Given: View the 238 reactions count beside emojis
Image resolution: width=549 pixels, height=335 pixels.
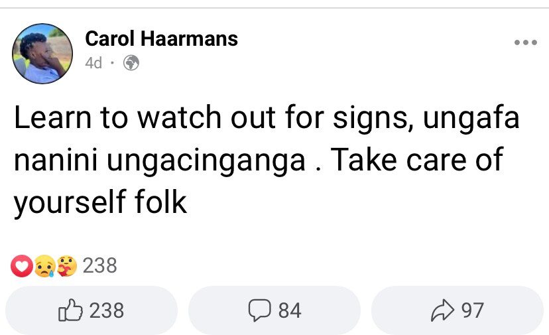Looking at the screenshot, I should pos(99,267).
